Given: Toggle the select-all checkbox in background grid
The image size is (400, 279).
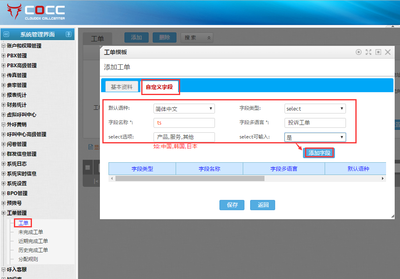Looking at the screenshot, I should click(88, 167).
